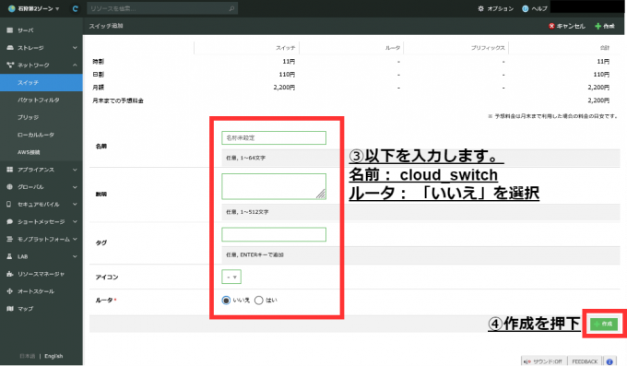The image size is (627, 366).
Task: Select the はい router radio button
Action: click(x=259, y=300)
